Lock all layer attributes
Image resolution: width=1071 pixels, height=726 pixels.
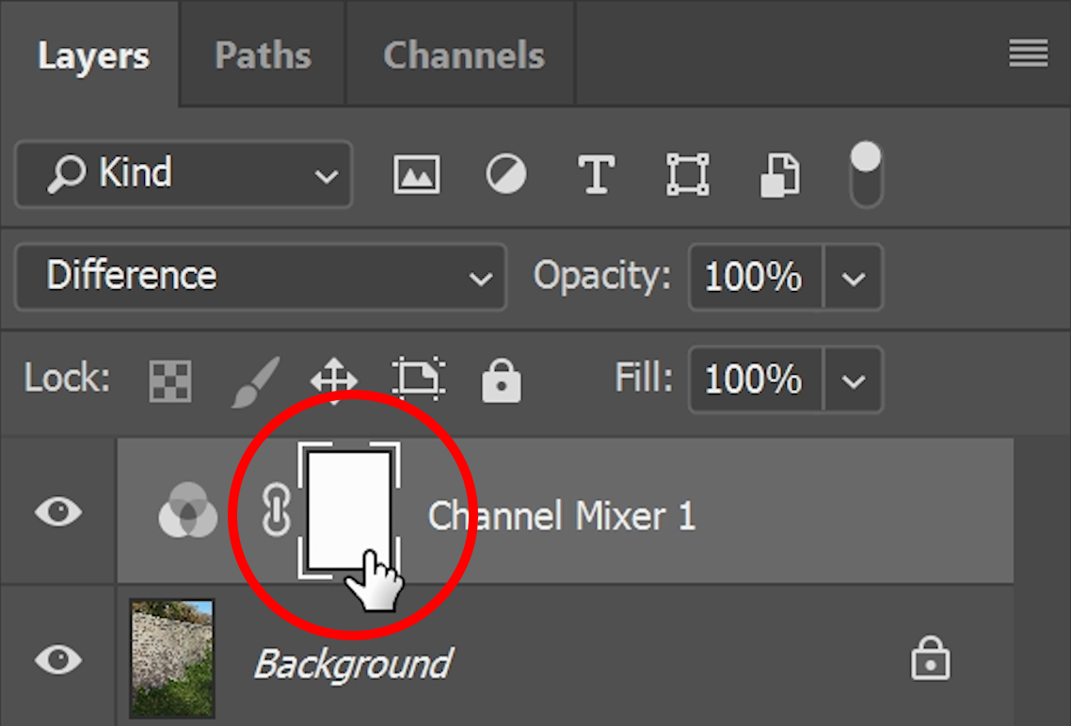tap(502, 379)
